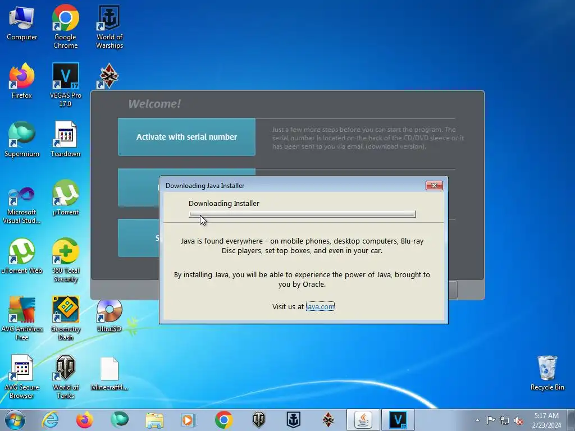Open the red diamond game shortcut beside VEGAS Pro

109,76
